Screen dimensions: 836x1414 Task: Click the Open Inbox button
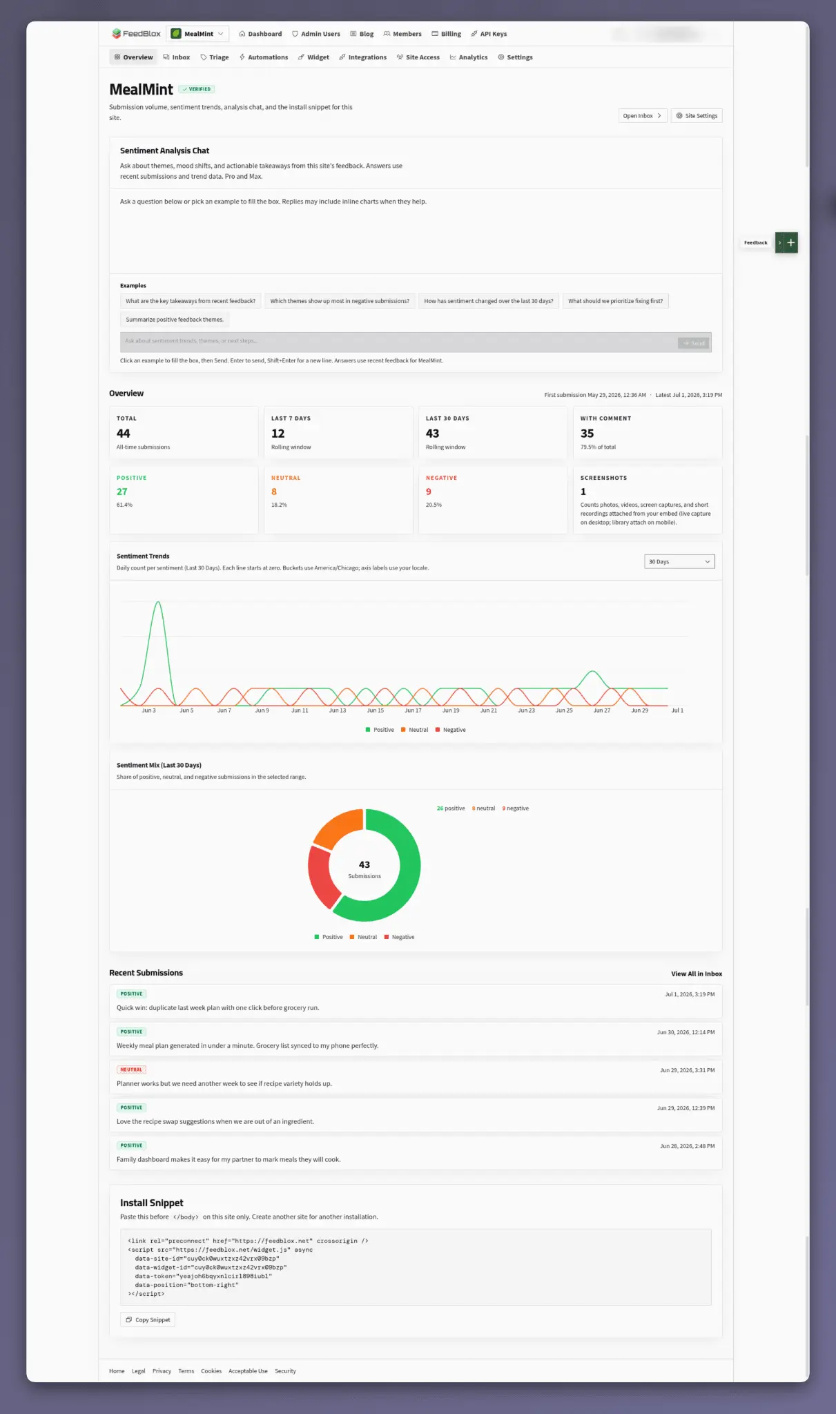point(643,116)
